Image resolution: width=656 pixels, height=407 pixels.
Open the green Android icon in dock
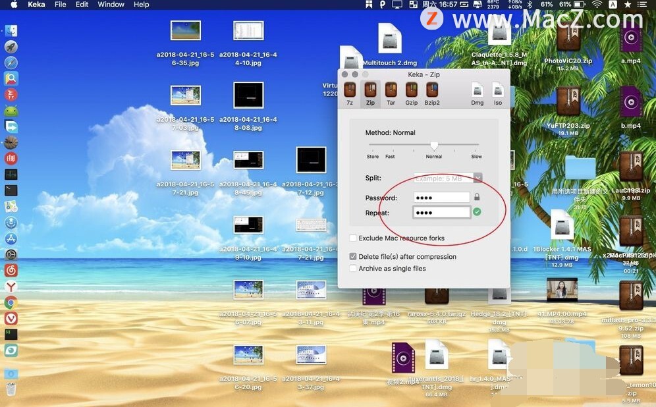point(11,111)
